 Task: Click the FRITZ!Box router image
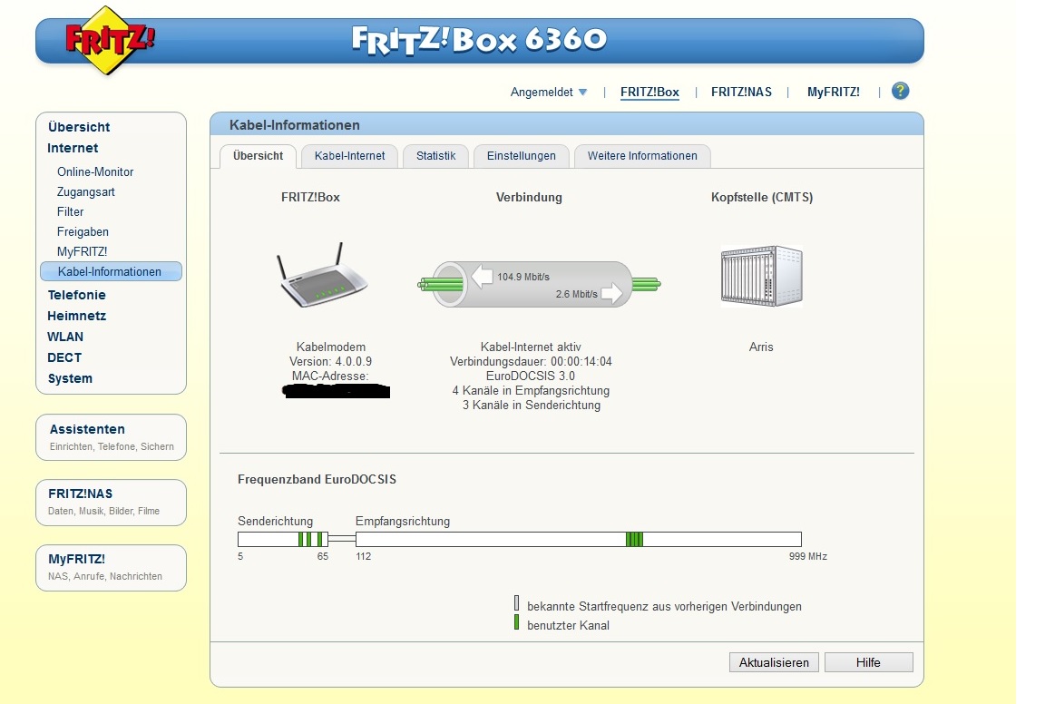[321, 275]
